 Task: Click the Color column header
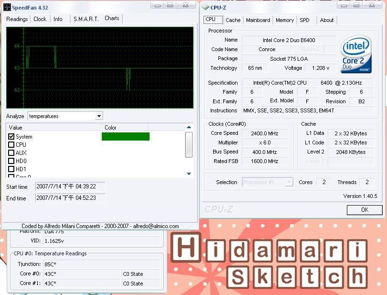[125, 128]
